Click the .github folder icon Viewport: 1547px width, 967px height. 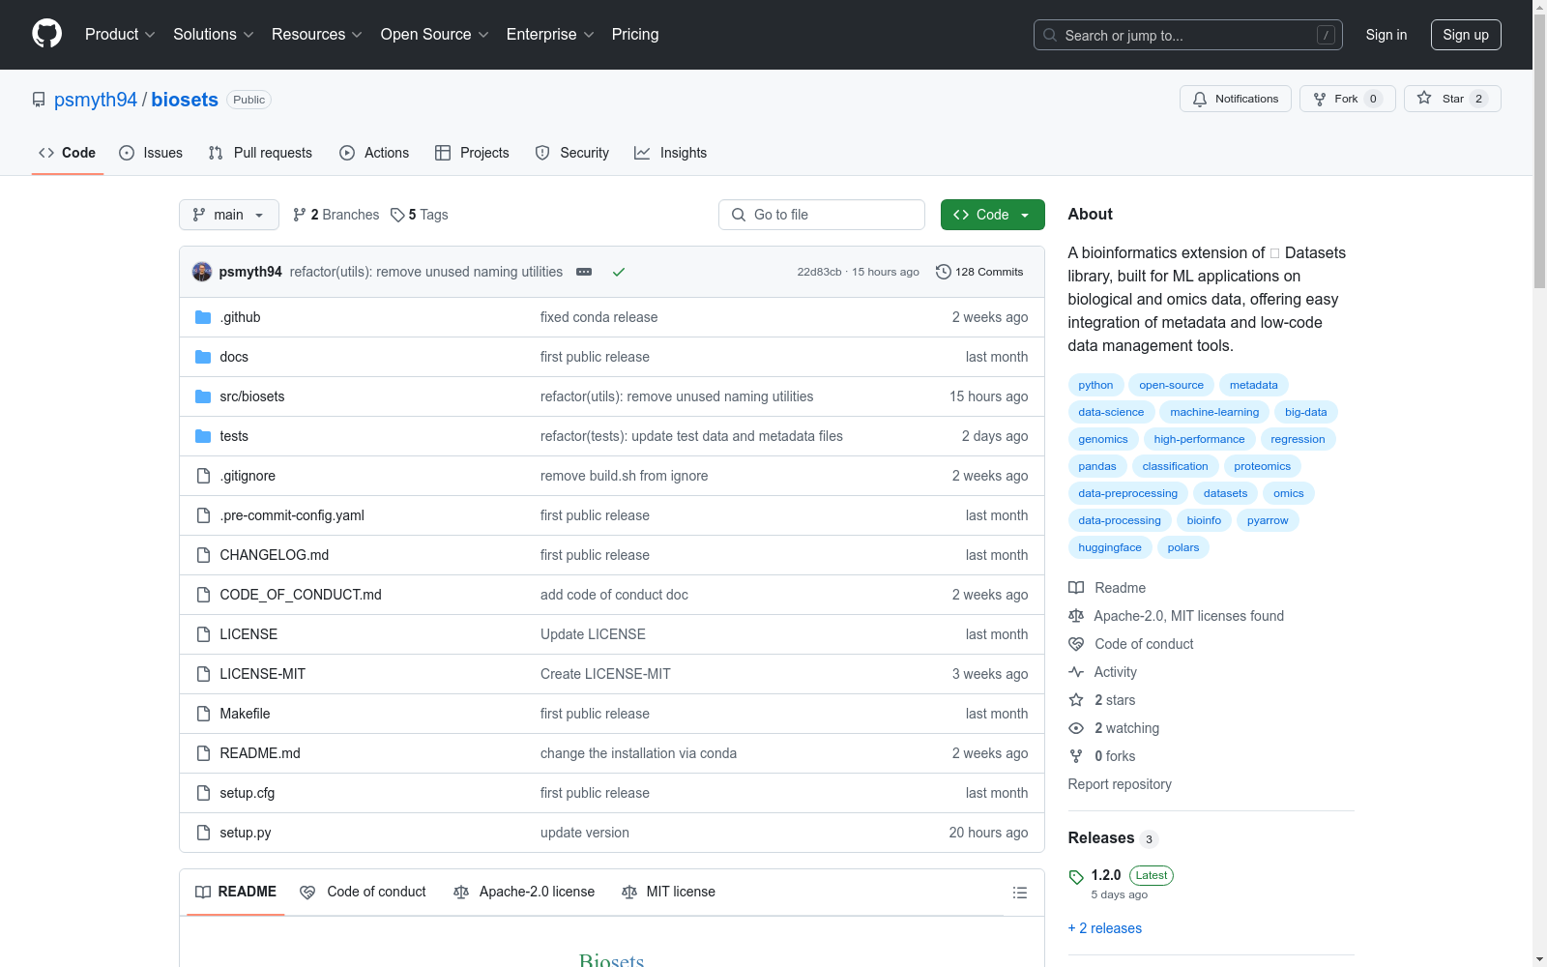(203, 317)
